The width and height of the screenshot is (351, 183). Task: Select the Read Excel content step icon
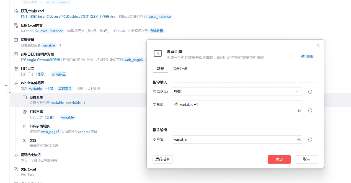[16, 25]
